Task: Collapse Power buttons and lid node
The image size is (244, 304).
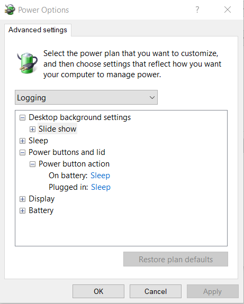Action: 23,152
